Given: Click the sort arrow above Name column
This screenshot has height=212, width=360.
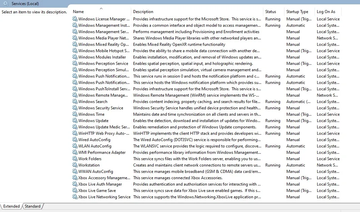Looking at the screenshot, I should (101, 8).
